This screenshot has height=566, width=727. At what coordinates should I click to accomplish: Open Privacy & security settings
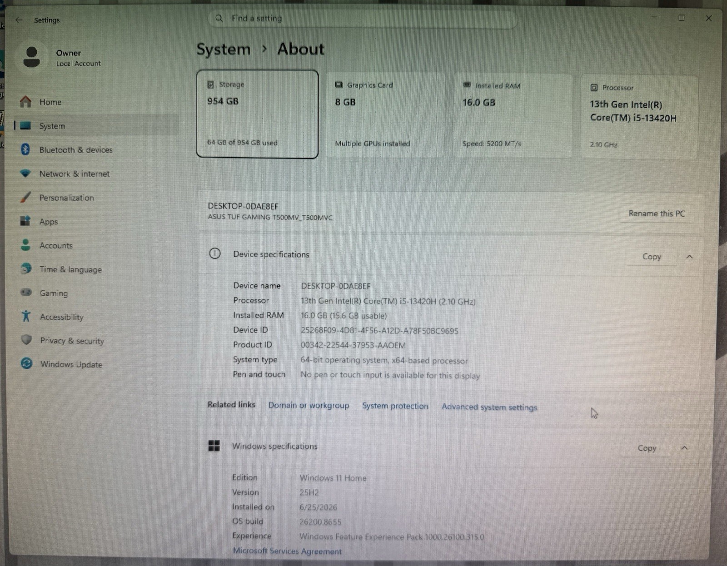coord(96,340)
